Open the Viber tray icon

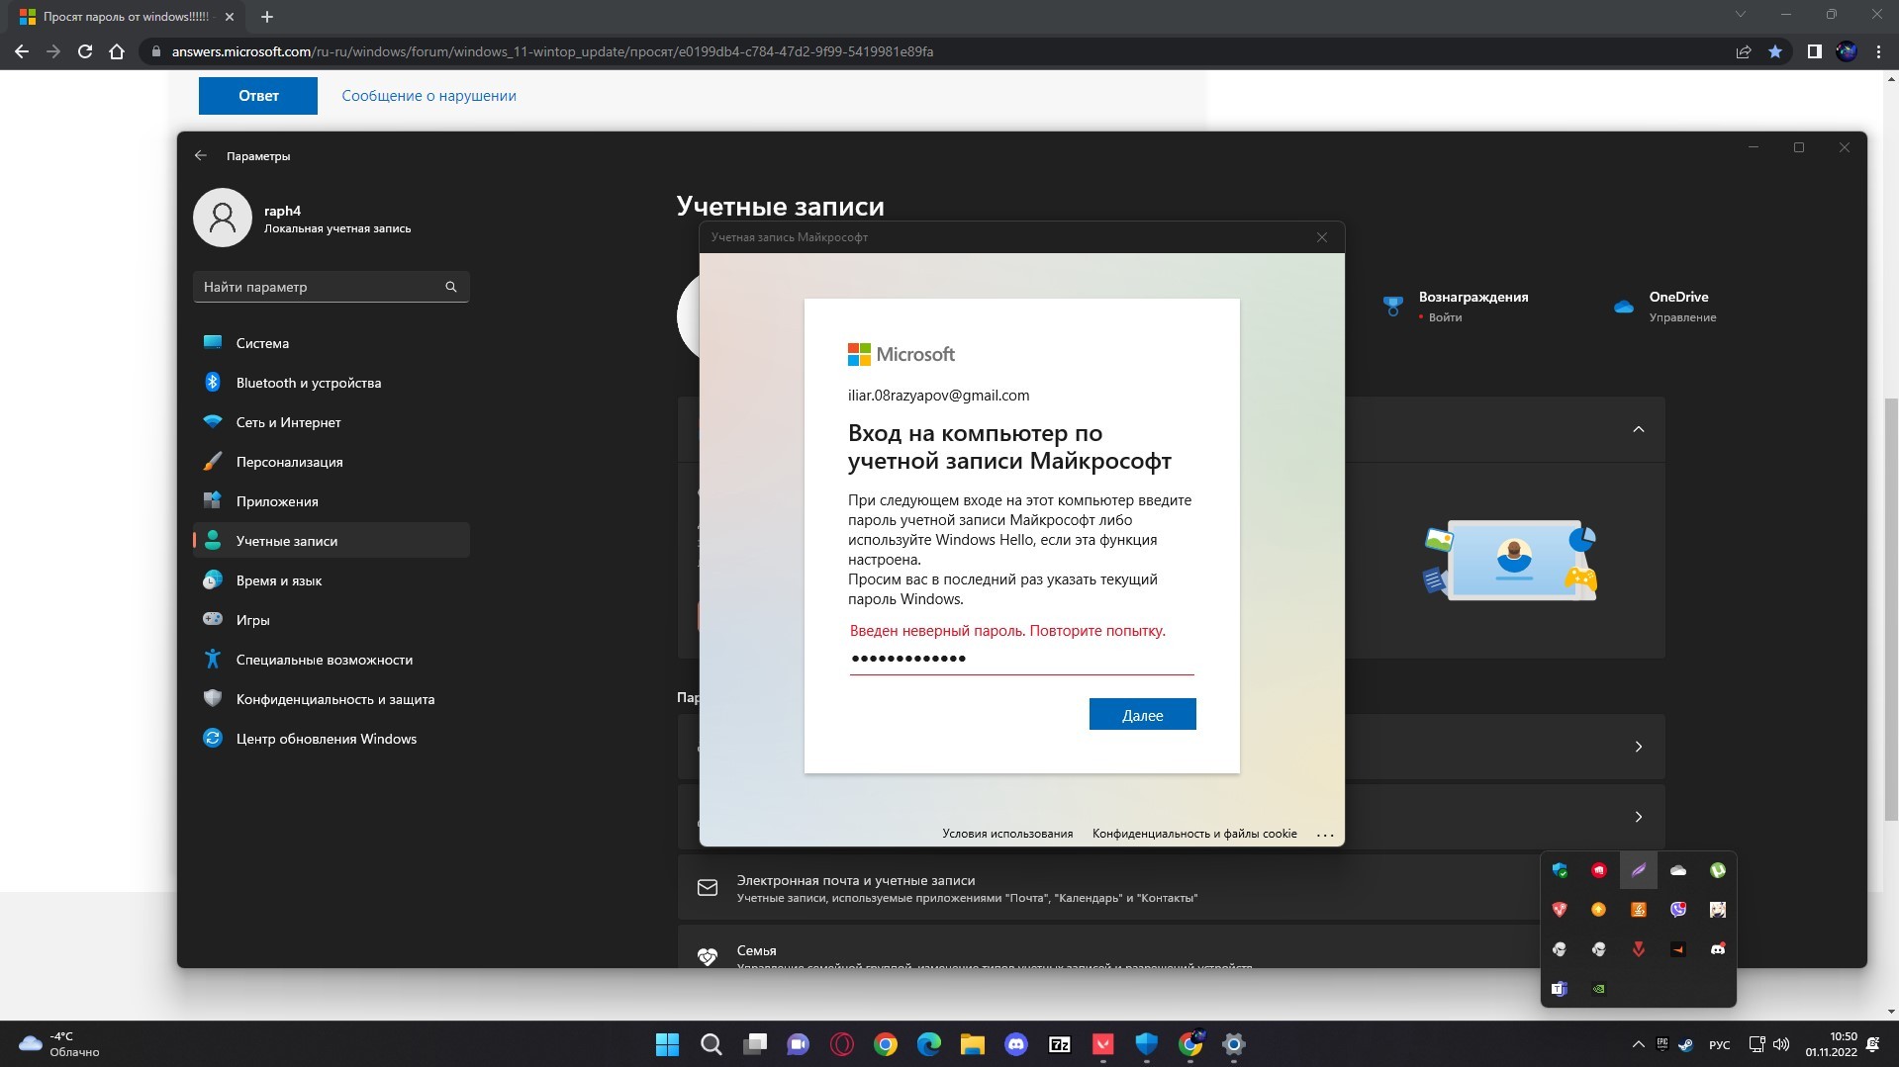(1678, 910)
